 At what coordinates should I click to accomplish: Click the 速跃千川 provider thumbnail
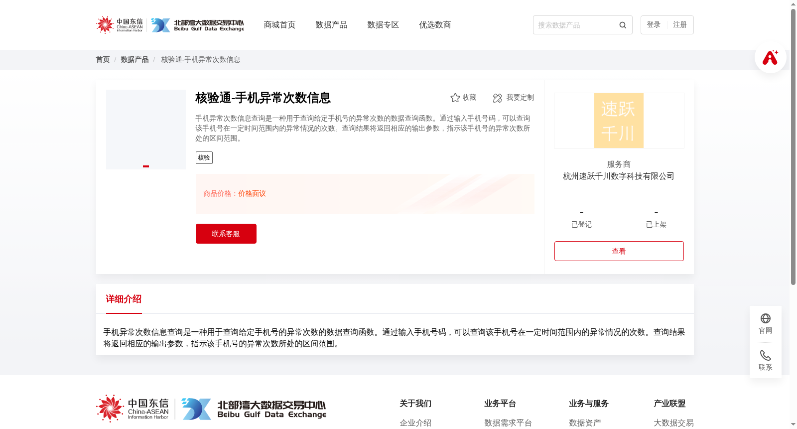[x=619, y=121]
